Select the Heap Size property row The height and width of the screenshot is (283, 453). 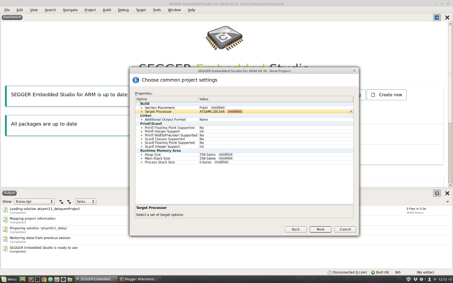(x=244, y=155)
